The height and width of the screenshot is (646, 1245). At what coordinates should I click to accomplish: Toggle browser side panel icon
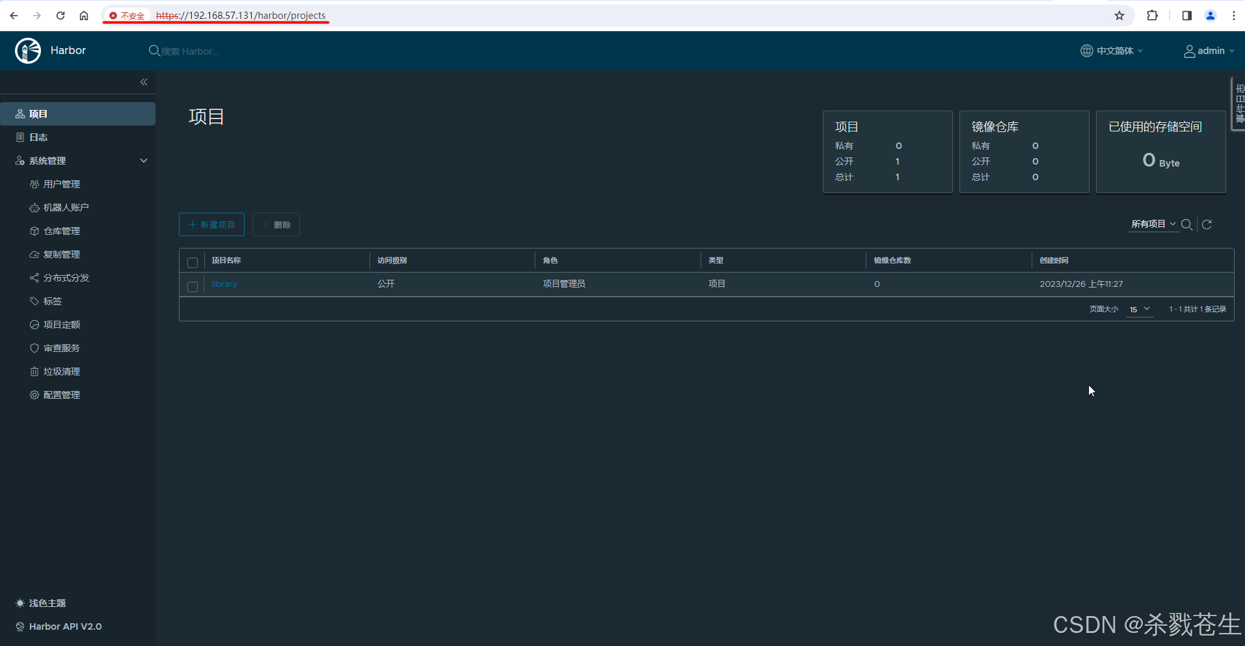(x=1186, y=16)
